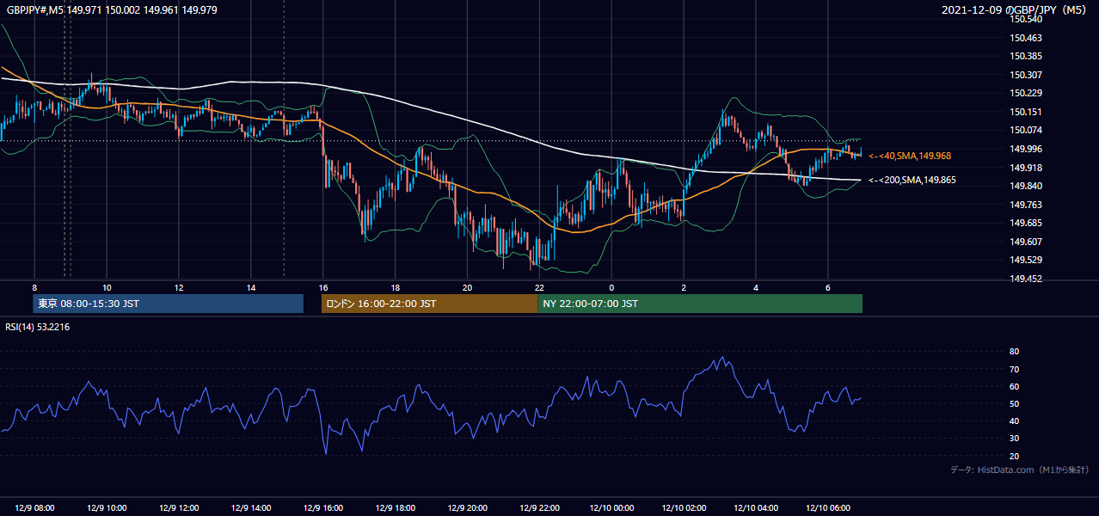Image resolution: width=1099 pixels, height=516 pixels.
Task: Click the '12/9 14:00' date label
Action: (251, 508)
